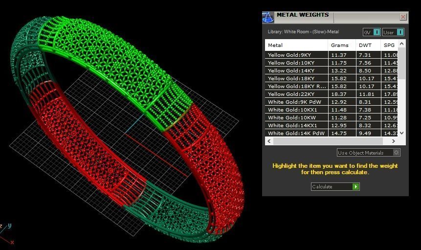The width and height of the screenshot is (421, 250).
Task: Close the Metal Weights panel
Action: 403,17
